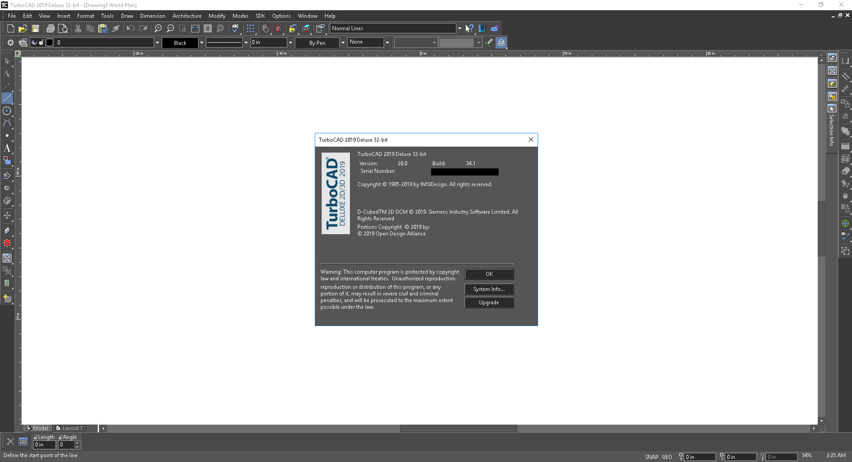Viewport: 852px width, 462px height.
Task: Expand the Normal Lines style dropdown
Action: point(460,28)
